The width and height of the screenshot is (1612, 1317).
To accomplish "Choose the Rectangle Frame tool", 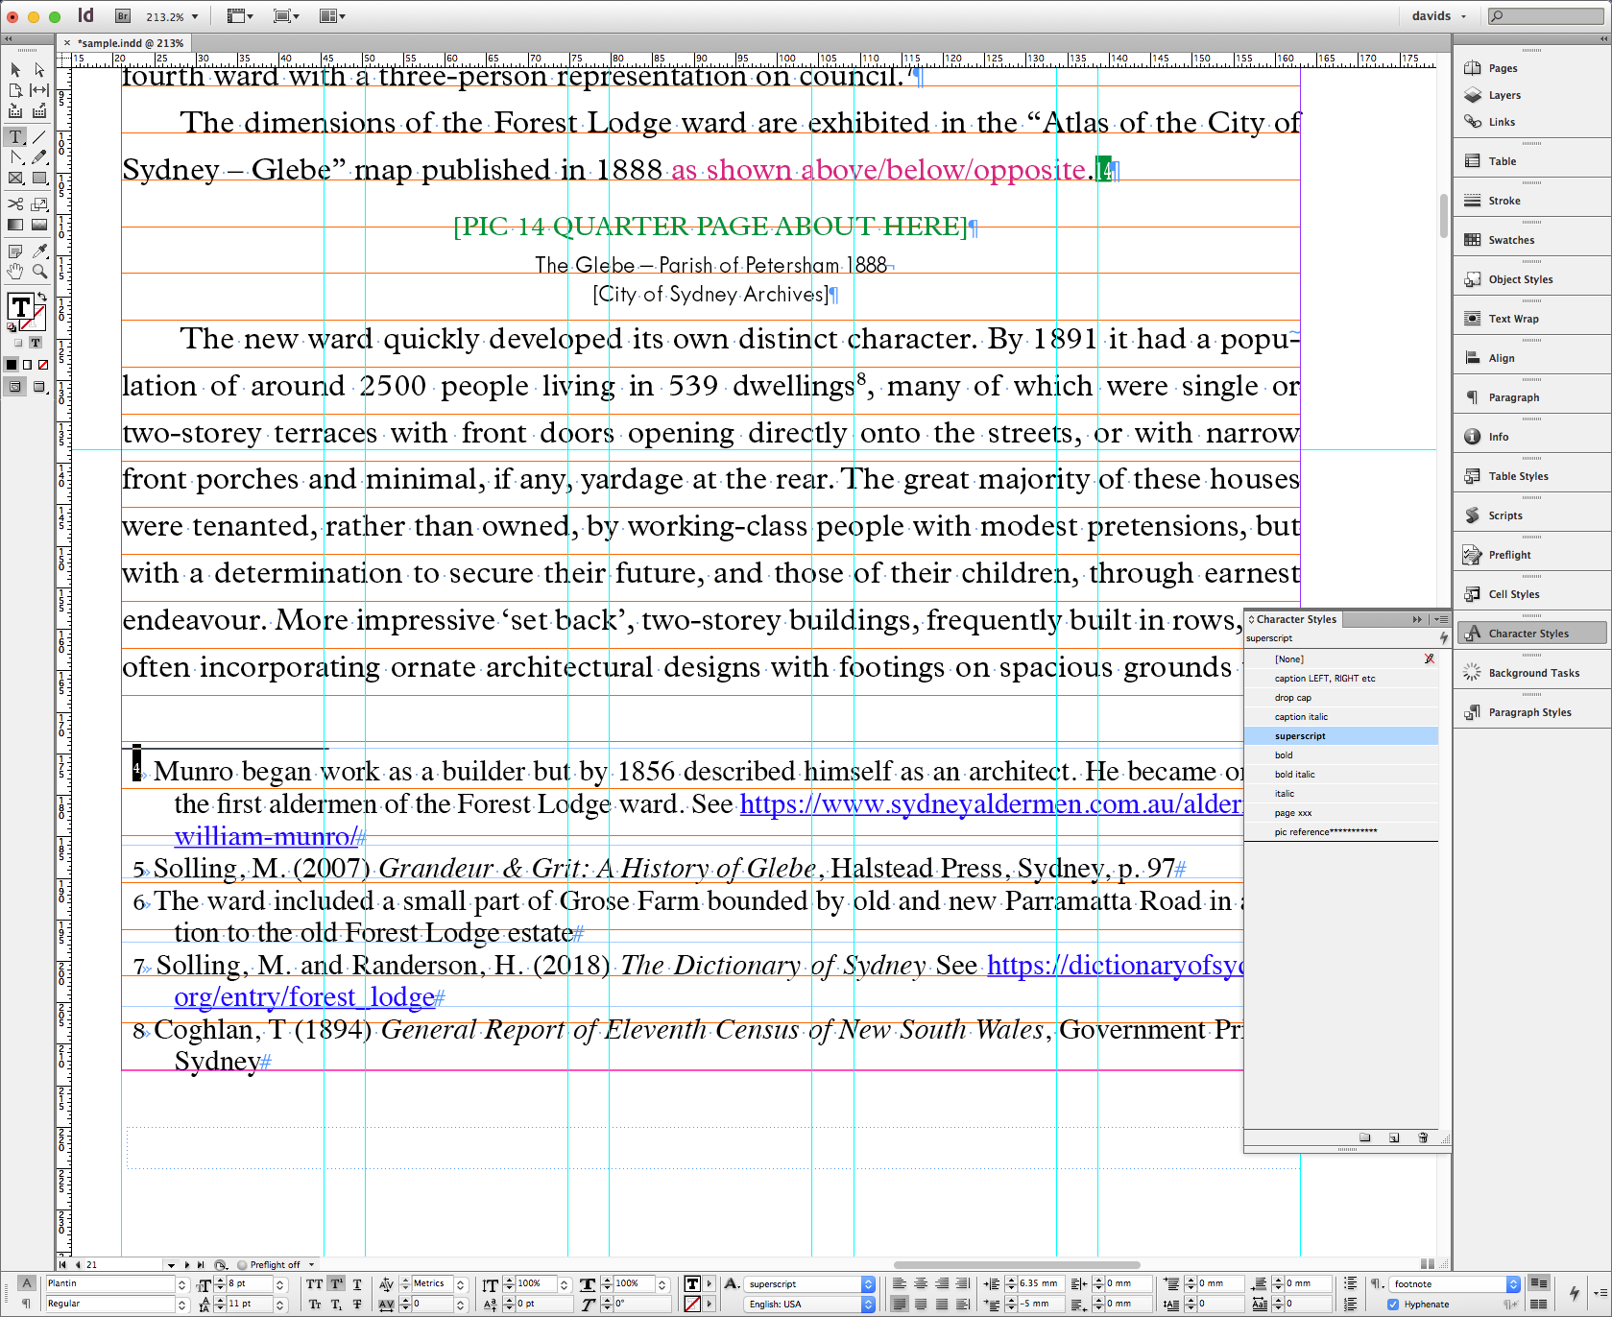I will tap(15, 178).
